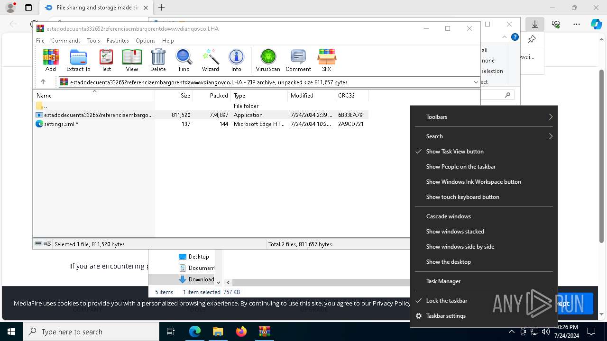Click the Edge browser taskbar icon

tap(195, 332)
